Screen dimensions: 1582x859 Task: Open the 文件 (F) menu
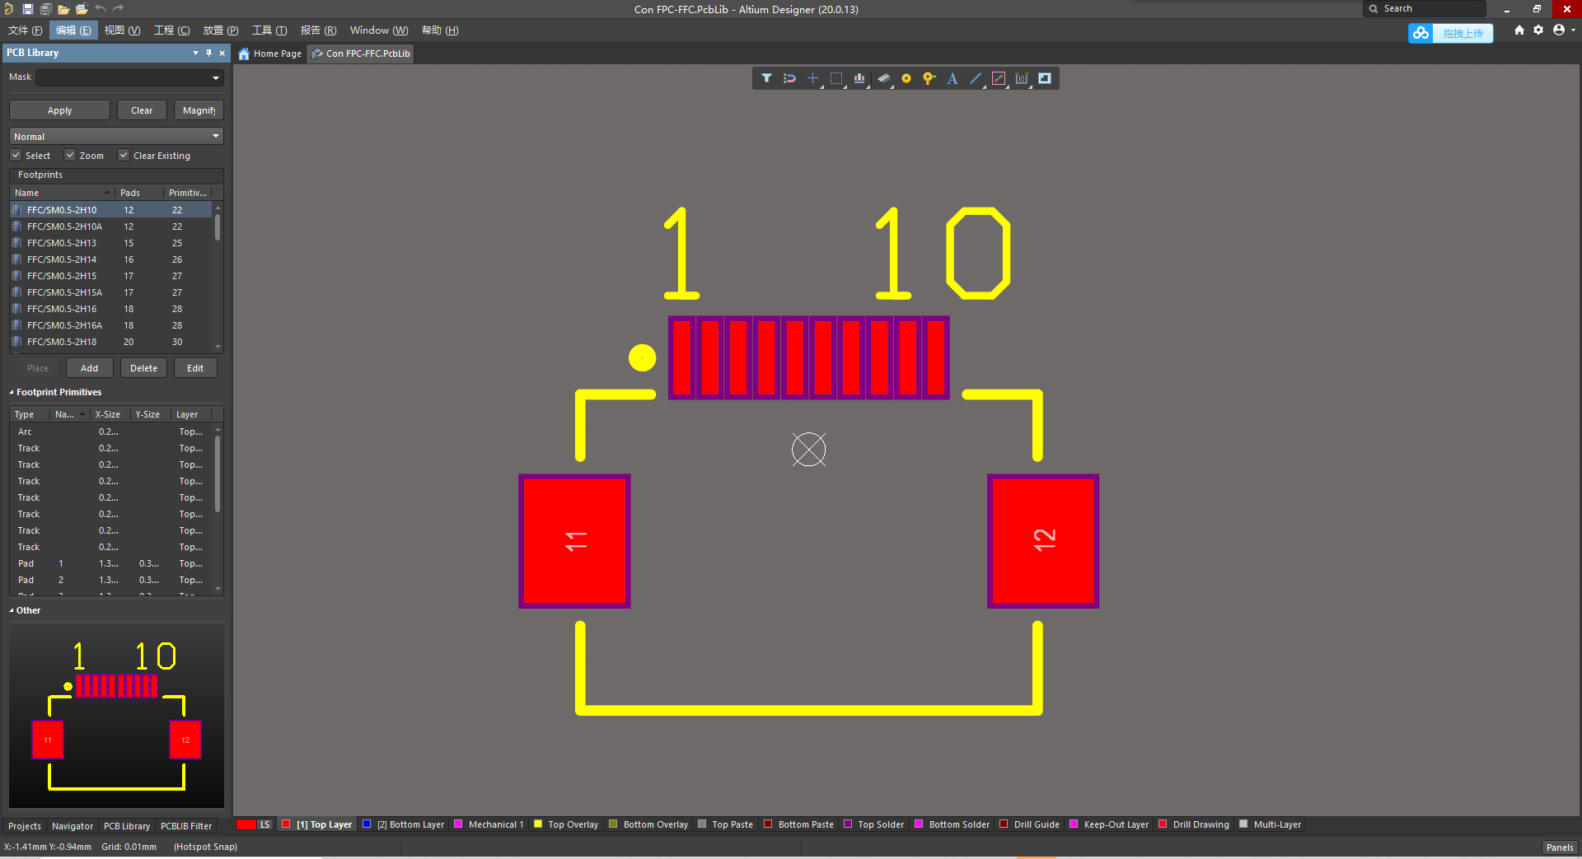click(25, 30)
